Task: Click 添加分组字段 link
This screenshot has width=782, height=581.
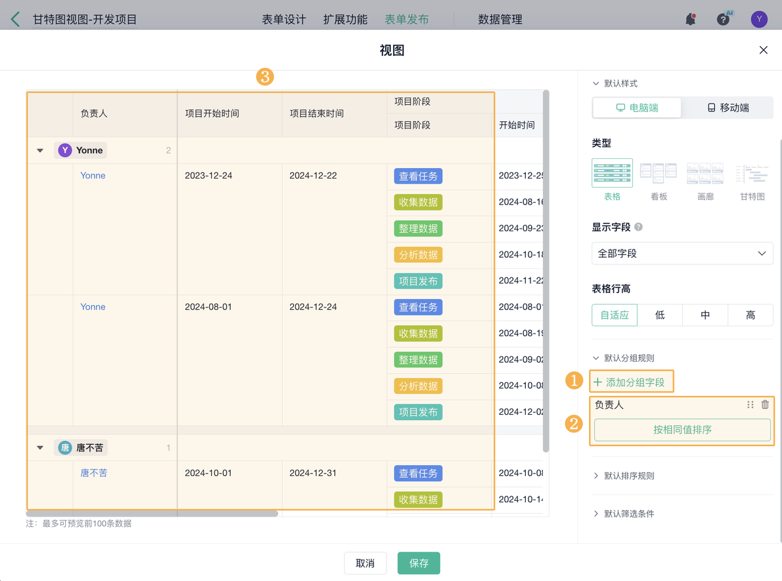Action: tap(630, 382)
